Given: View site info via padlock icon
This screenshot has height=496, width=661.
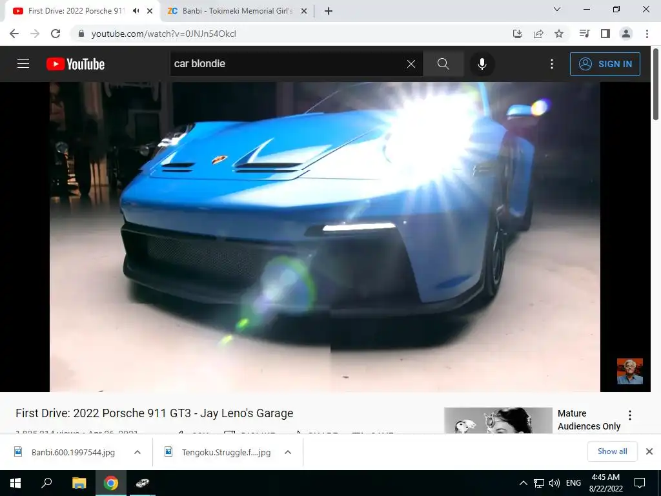Looking at the screenshot, I should pyautogui.click(x=81, y=34).
